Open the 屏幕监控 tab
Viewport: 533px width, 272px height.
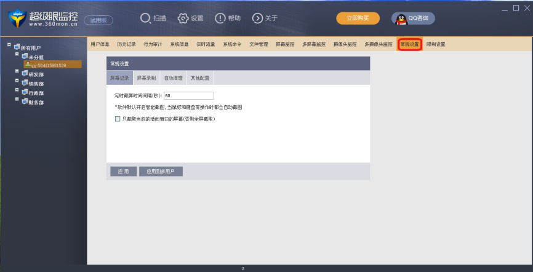coord(285,44)
